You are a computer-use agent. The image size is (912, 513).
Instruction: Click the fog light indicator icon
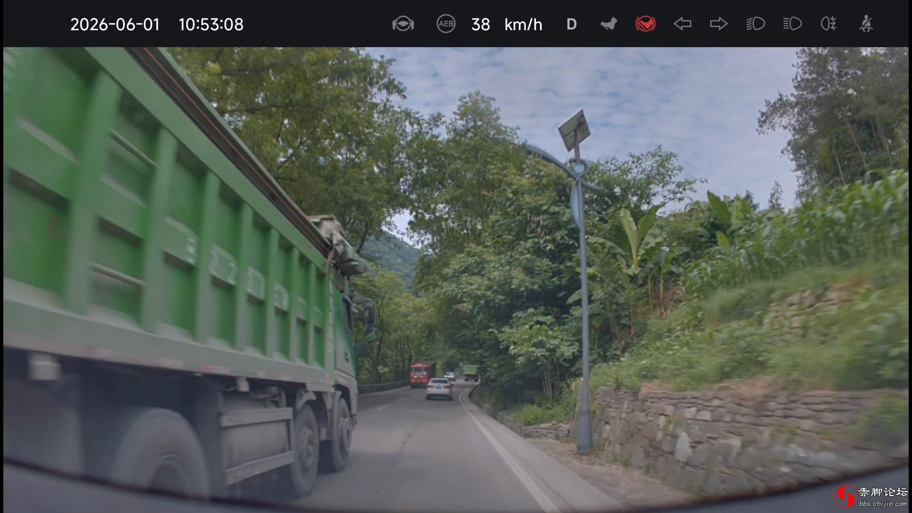click(828, 24)
